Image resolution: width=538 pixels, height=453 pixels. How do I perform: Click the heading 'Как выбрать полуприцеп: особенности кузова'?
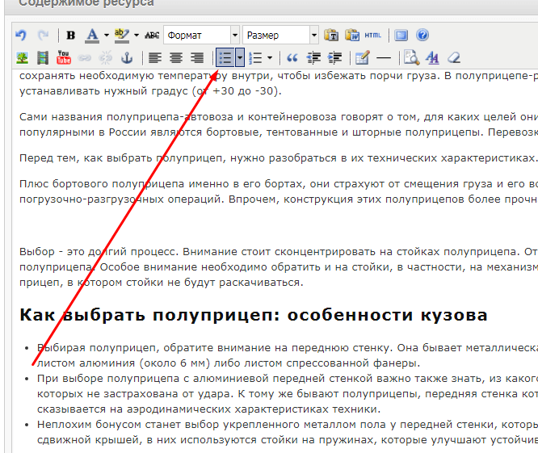point(254,315)
